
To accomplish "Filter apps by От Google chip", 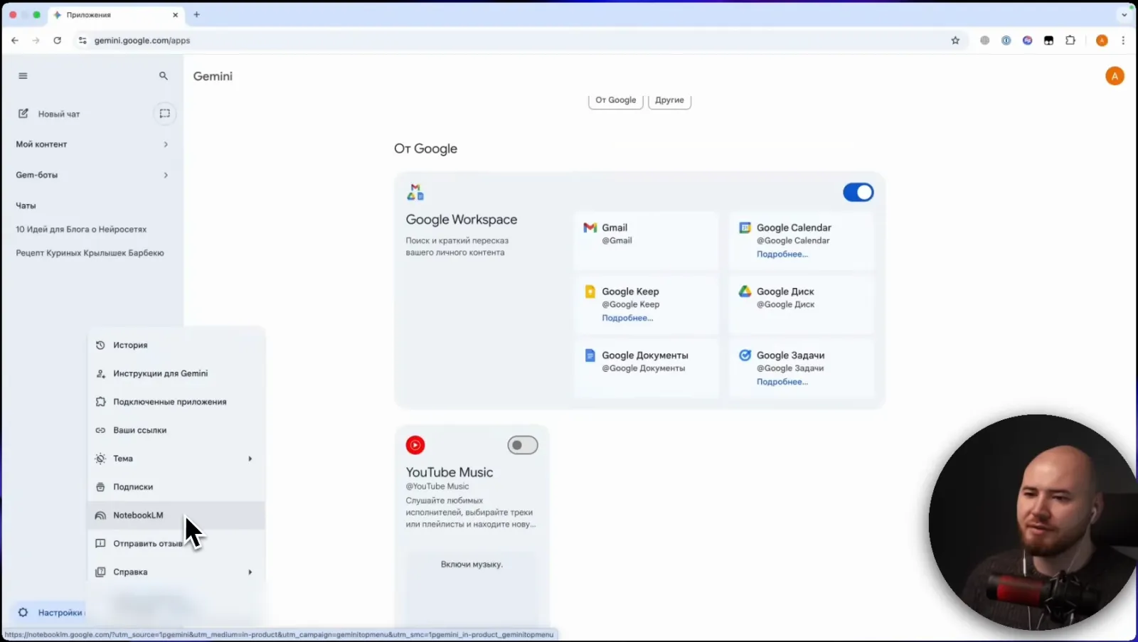I will pyautogui.click(x=616, y=100).
